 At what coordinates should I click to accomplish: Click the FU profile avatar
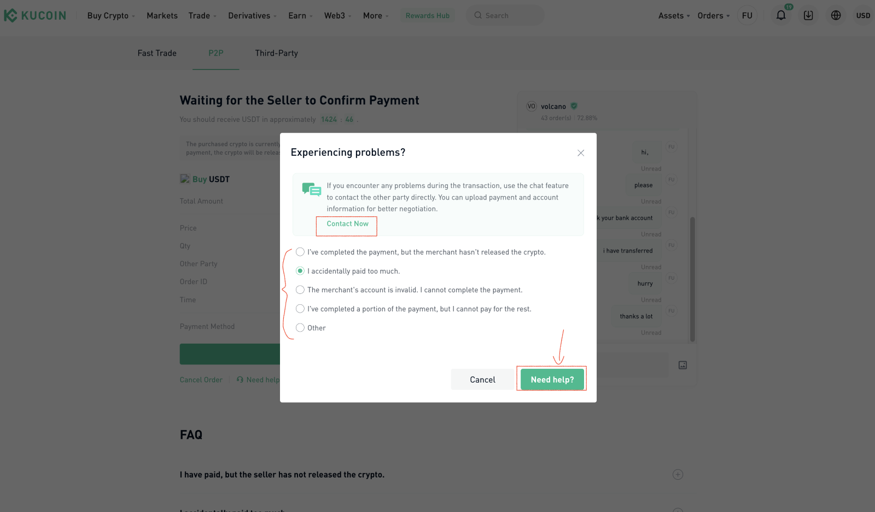coord(747,15)
